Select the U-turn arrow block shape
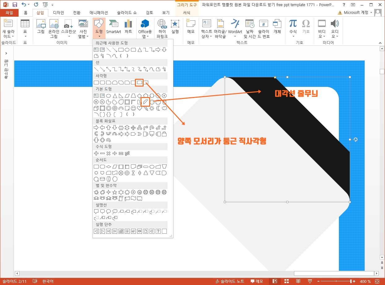The image size is (385, 285). tap(152, 128)
